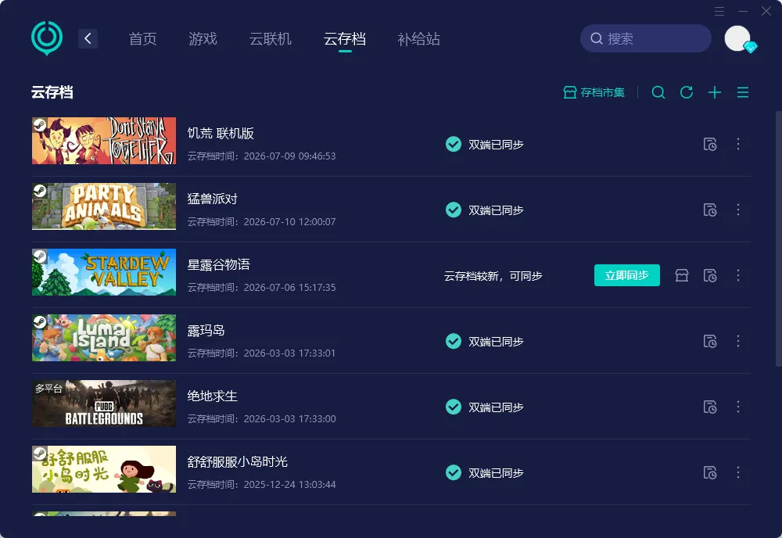Click the 星露谷物语 game title

218,265
